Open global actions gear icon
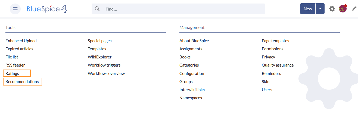Viewport: 358px width, 115px height. pyautogui.click(x=332, y=9)
